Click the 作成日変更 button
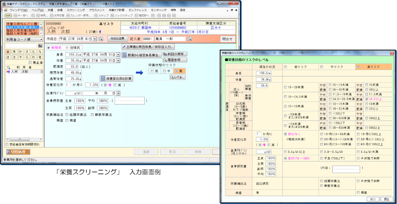Viewport: 397px width, 204px height. click(x=117, y=39)
